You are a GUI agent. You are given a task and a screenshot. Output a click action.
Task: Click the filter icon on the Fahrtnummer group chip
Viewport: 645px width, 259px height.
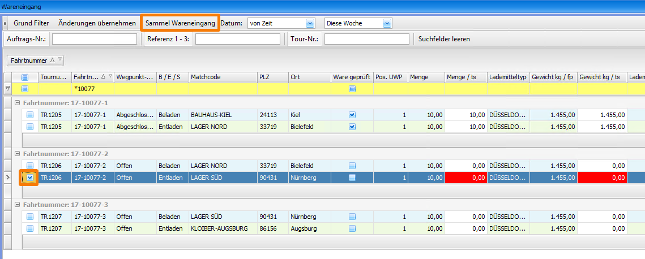[60, 60]
